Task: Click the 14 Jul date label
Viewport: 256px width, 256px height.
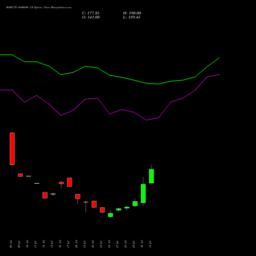Action: [x=44, y=244]
